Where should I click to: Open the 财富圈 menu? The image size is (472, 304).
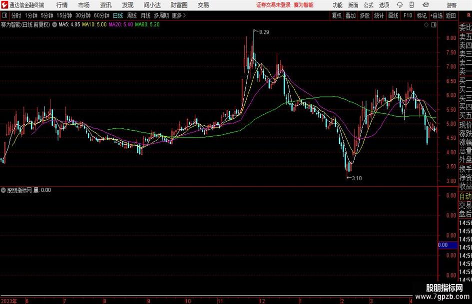click(179, 5)
